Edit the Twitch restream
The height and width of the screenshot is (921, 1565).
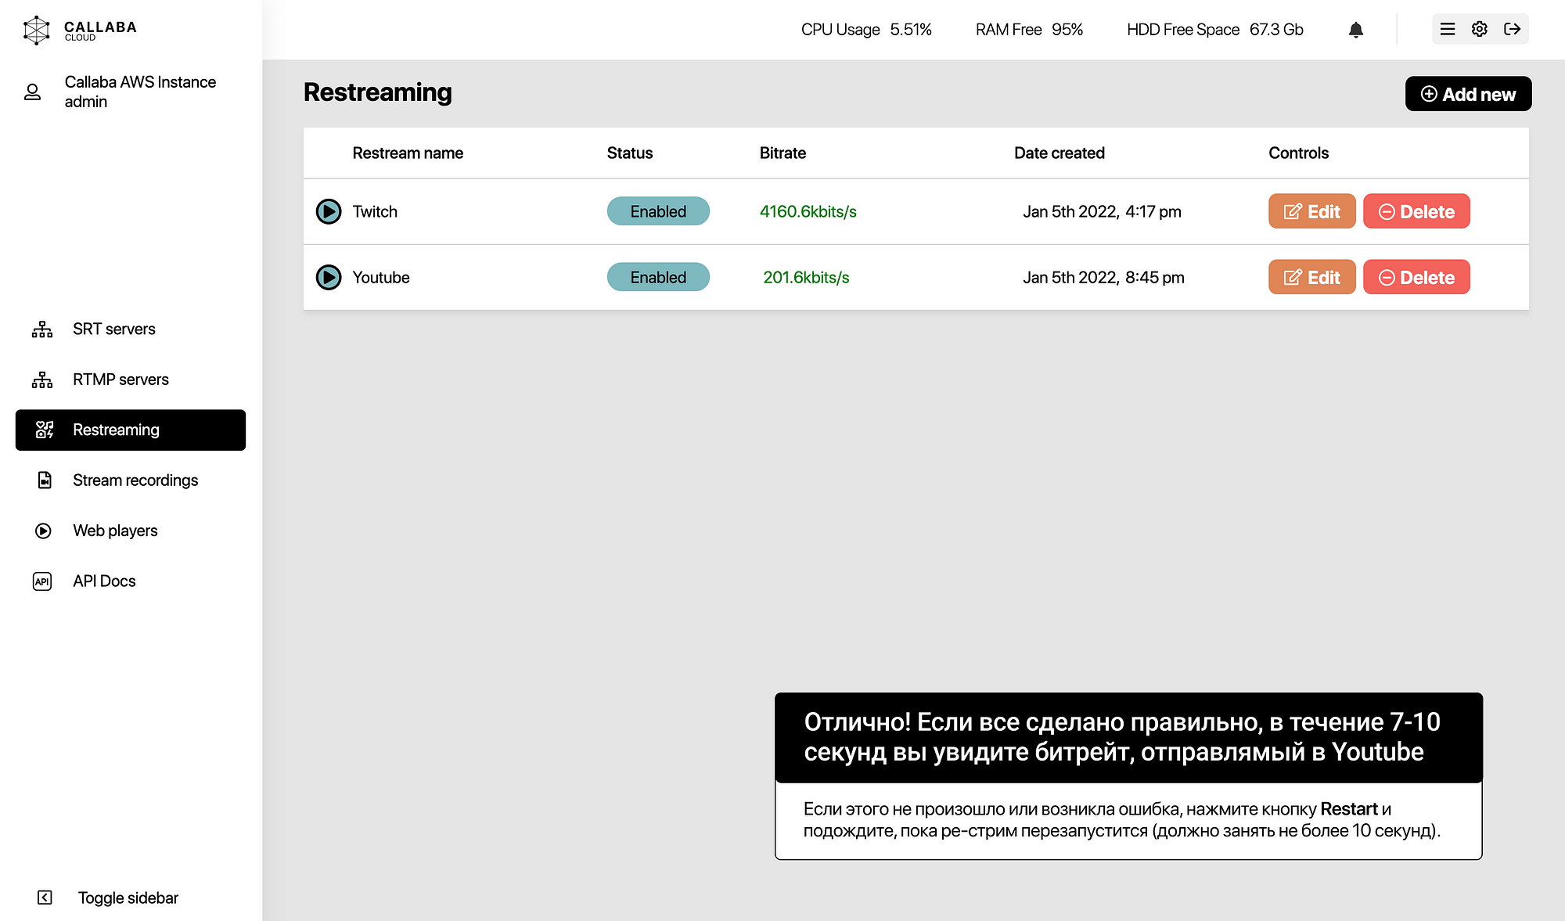(1311, 211)
